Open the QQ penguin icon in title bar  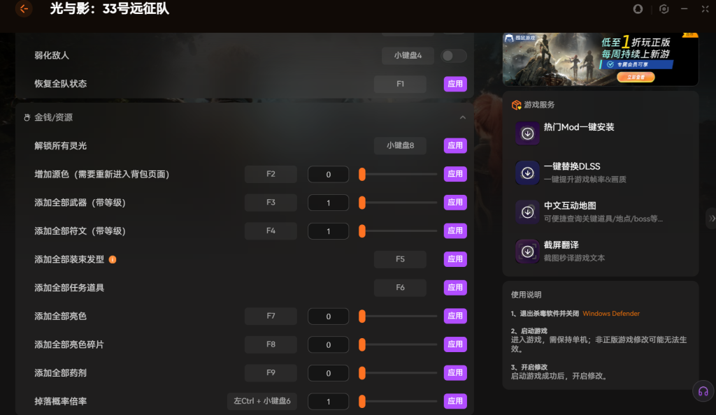[638, 9]
